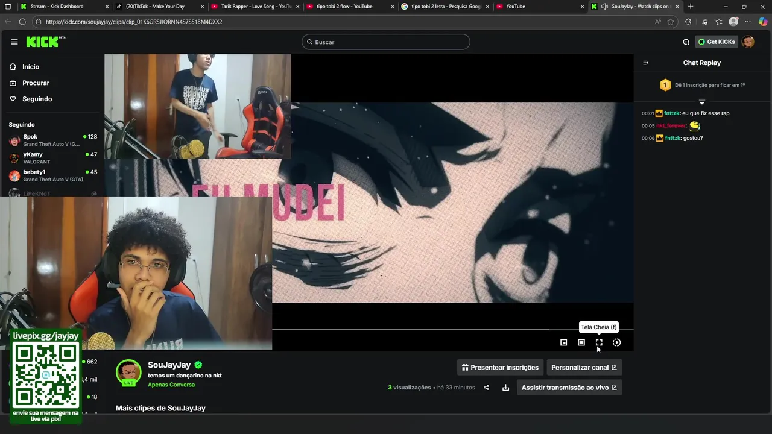Click Personalizar canal button
Image resolution: width=772 pixels, height=434 pixels.
pyautogui.click(x=584, y=367)
